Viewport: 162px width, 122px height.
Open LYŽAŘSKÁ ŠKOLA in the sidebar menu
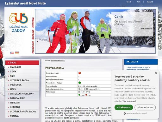22,80
